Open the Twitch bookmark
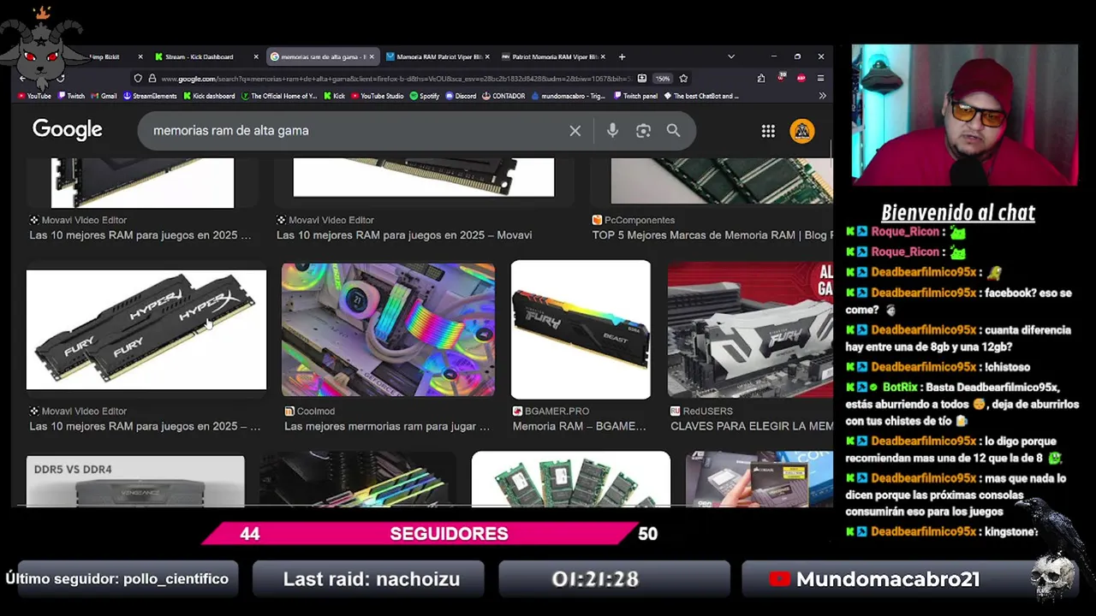Image resolution: width=1096 pixels, height=616 pixels. [71, 96]
